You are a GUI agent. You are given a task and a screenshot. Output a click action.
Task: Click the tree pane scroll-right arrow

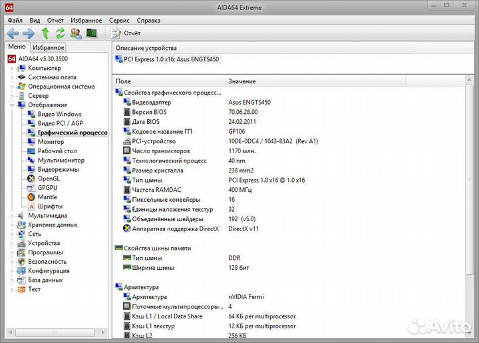click(103, 332)
